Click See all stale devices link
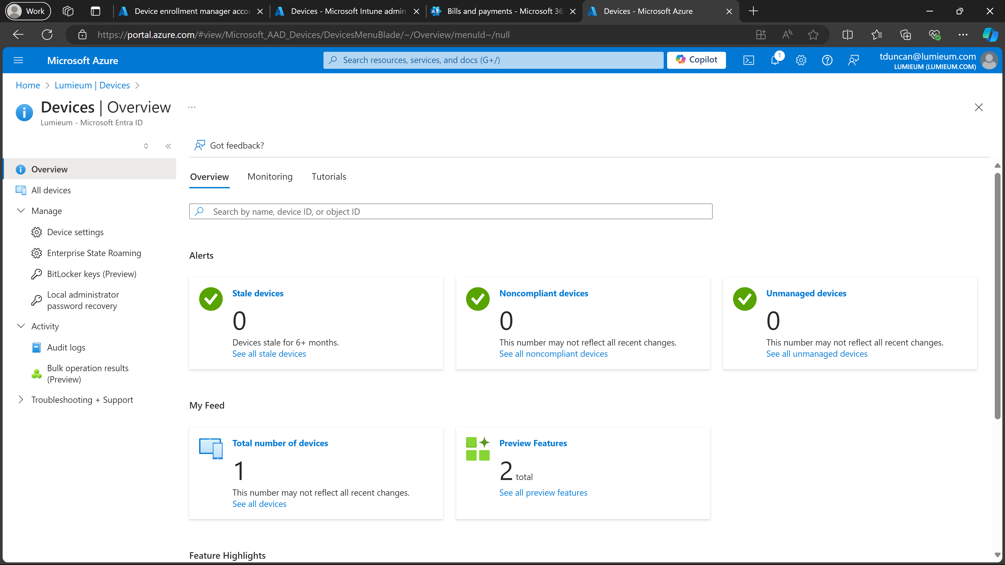 [269, 354]
